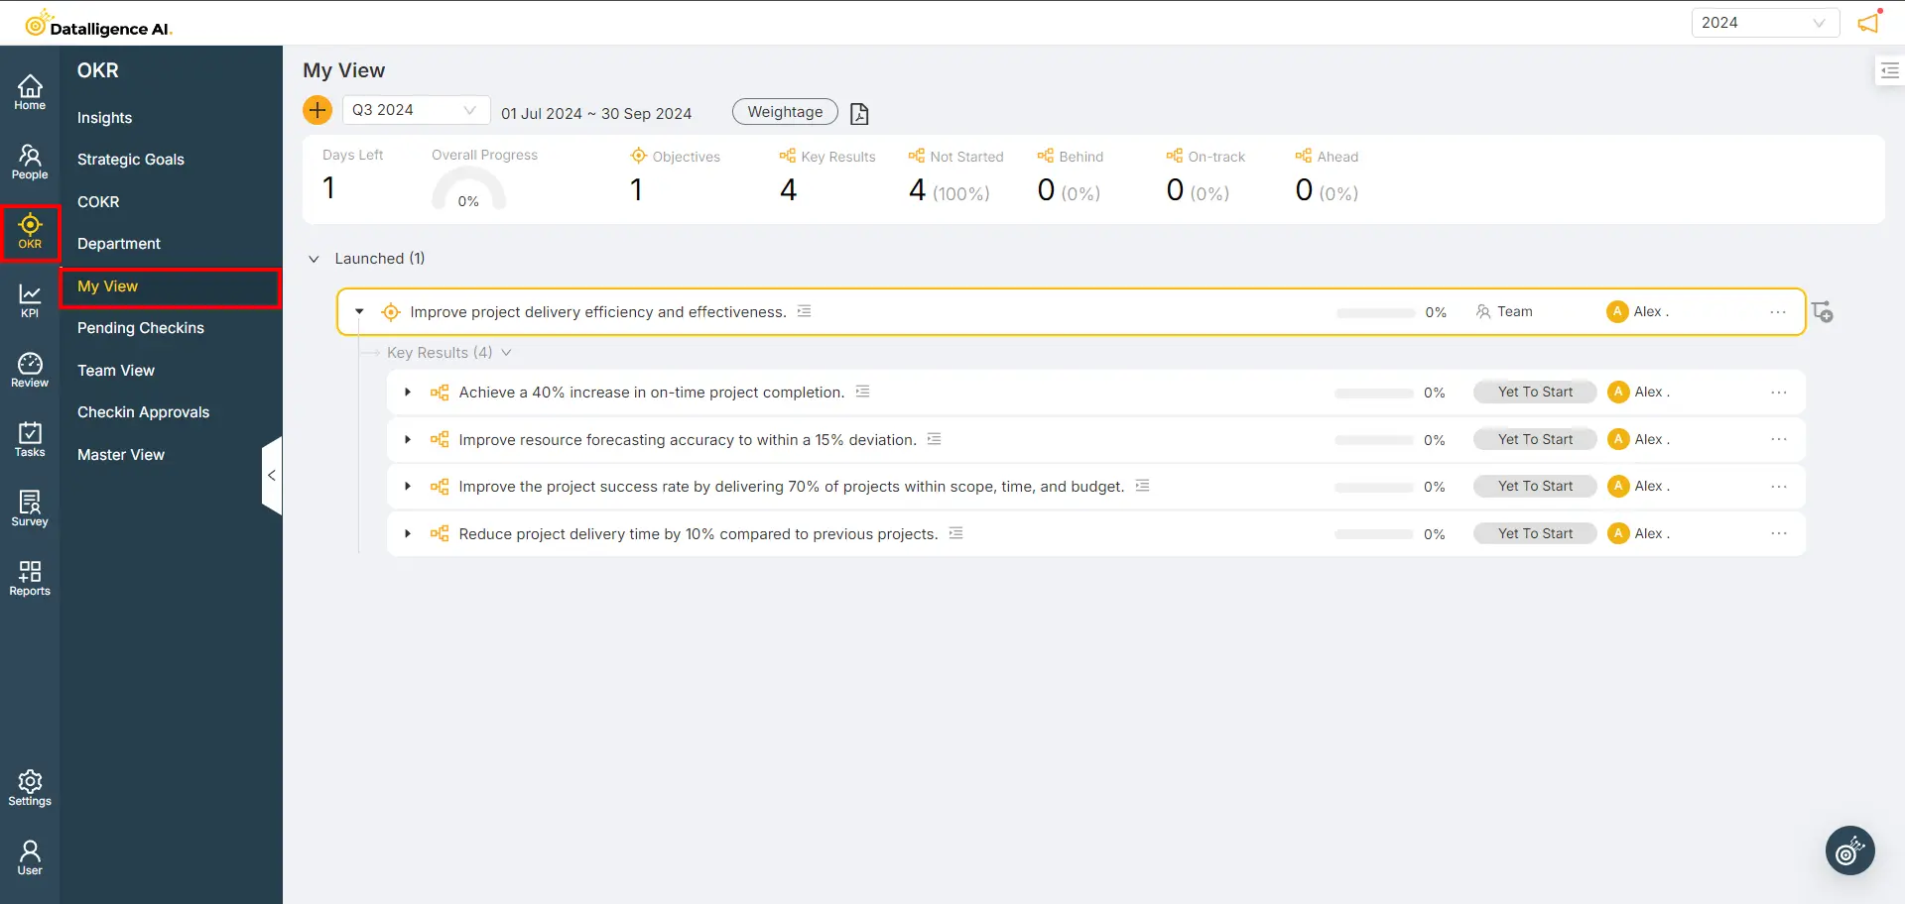Viewport: 1905px width, 904px height.
Task: Select the People icon in the sidebar
Action: 29,161
